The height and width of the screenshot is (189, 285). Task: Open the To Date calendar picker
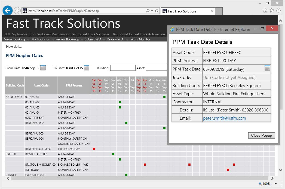coord(87,68)
